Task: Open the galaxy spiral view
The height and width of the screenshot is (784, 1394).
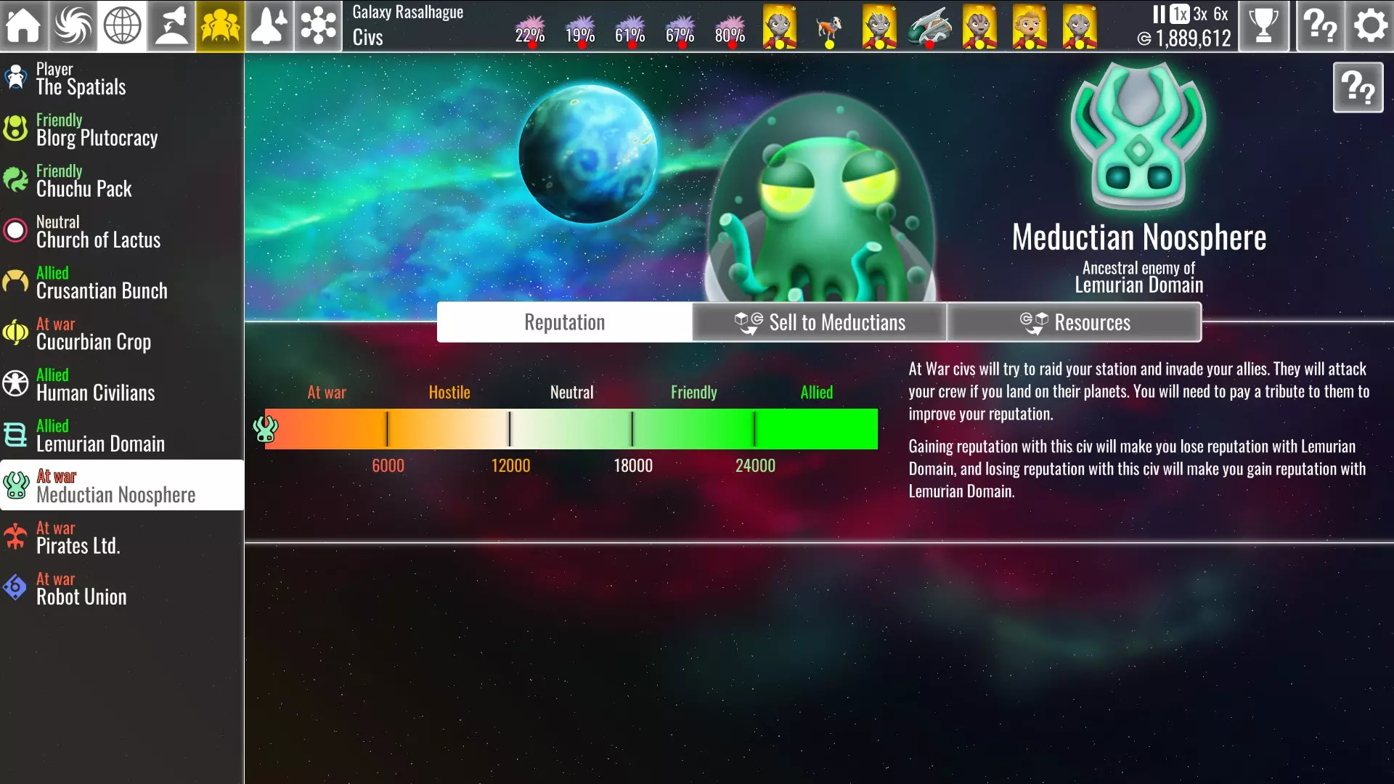Action: (x=73, y=25)
